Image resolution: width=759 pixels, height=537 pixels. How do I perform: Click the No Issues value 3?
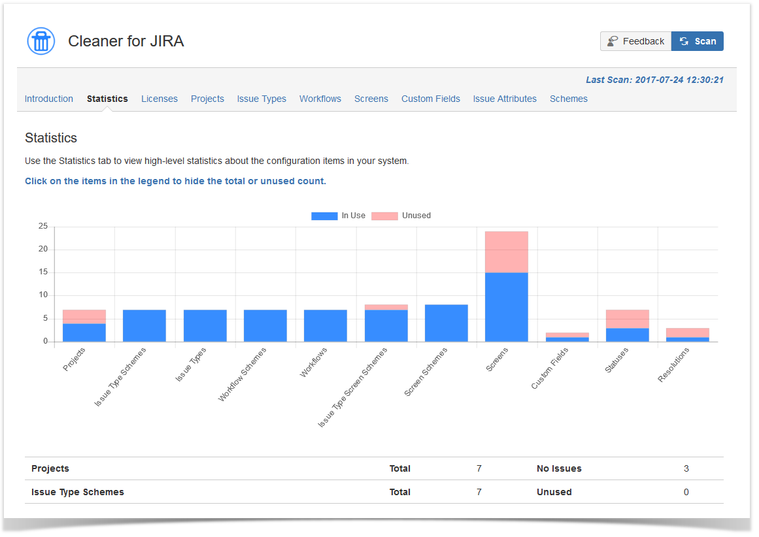coord(686,468)
